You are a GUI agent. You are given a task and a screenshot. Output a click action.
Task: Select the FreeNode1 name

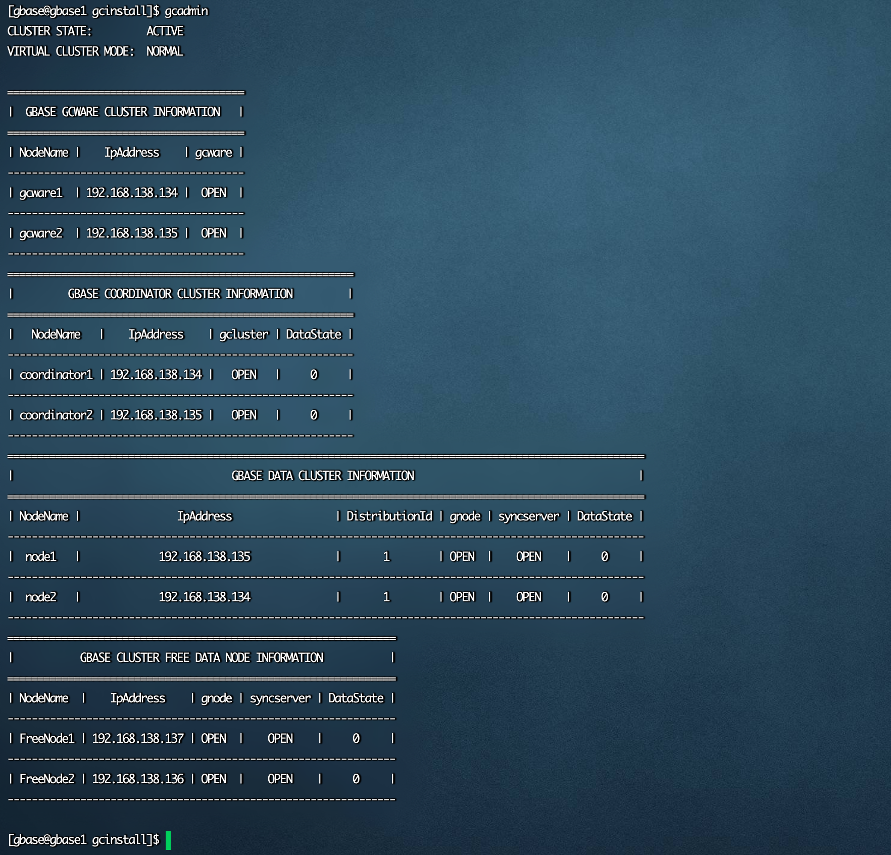tap(47, 739)
